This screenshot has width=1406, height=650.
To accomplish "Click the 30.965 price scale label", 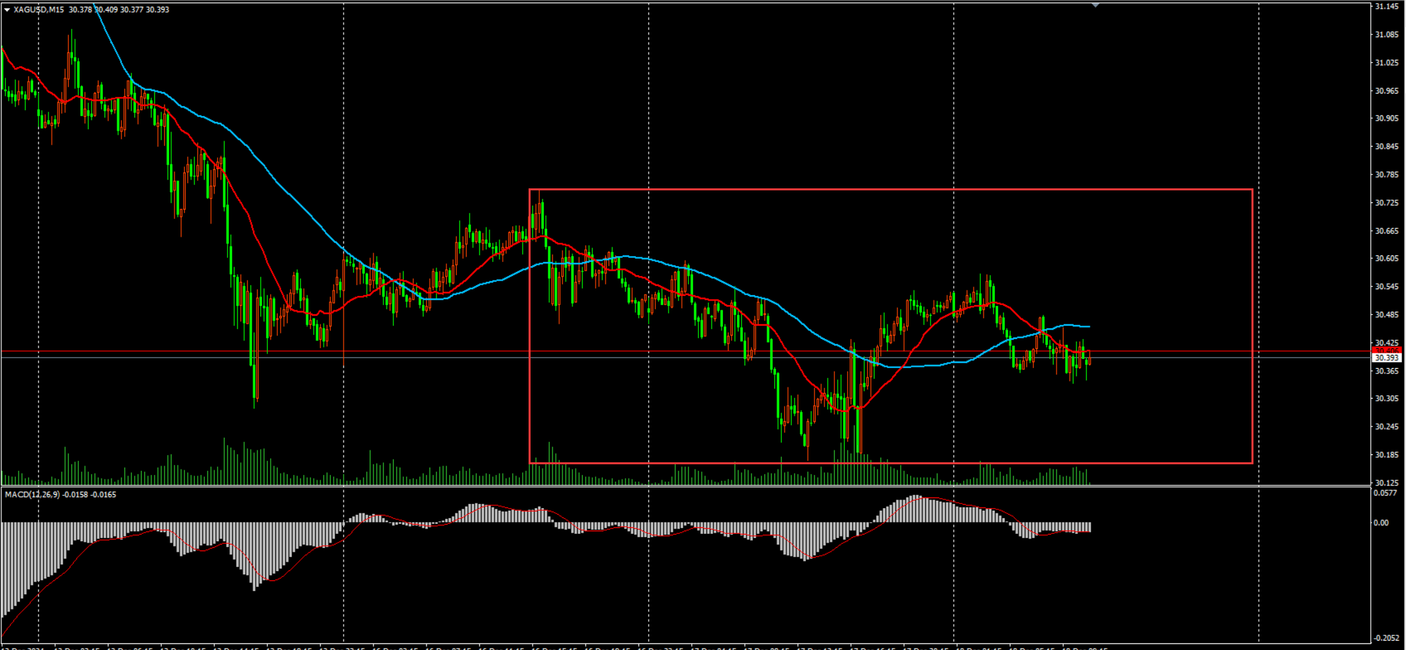I will [x=1387, y=91].
